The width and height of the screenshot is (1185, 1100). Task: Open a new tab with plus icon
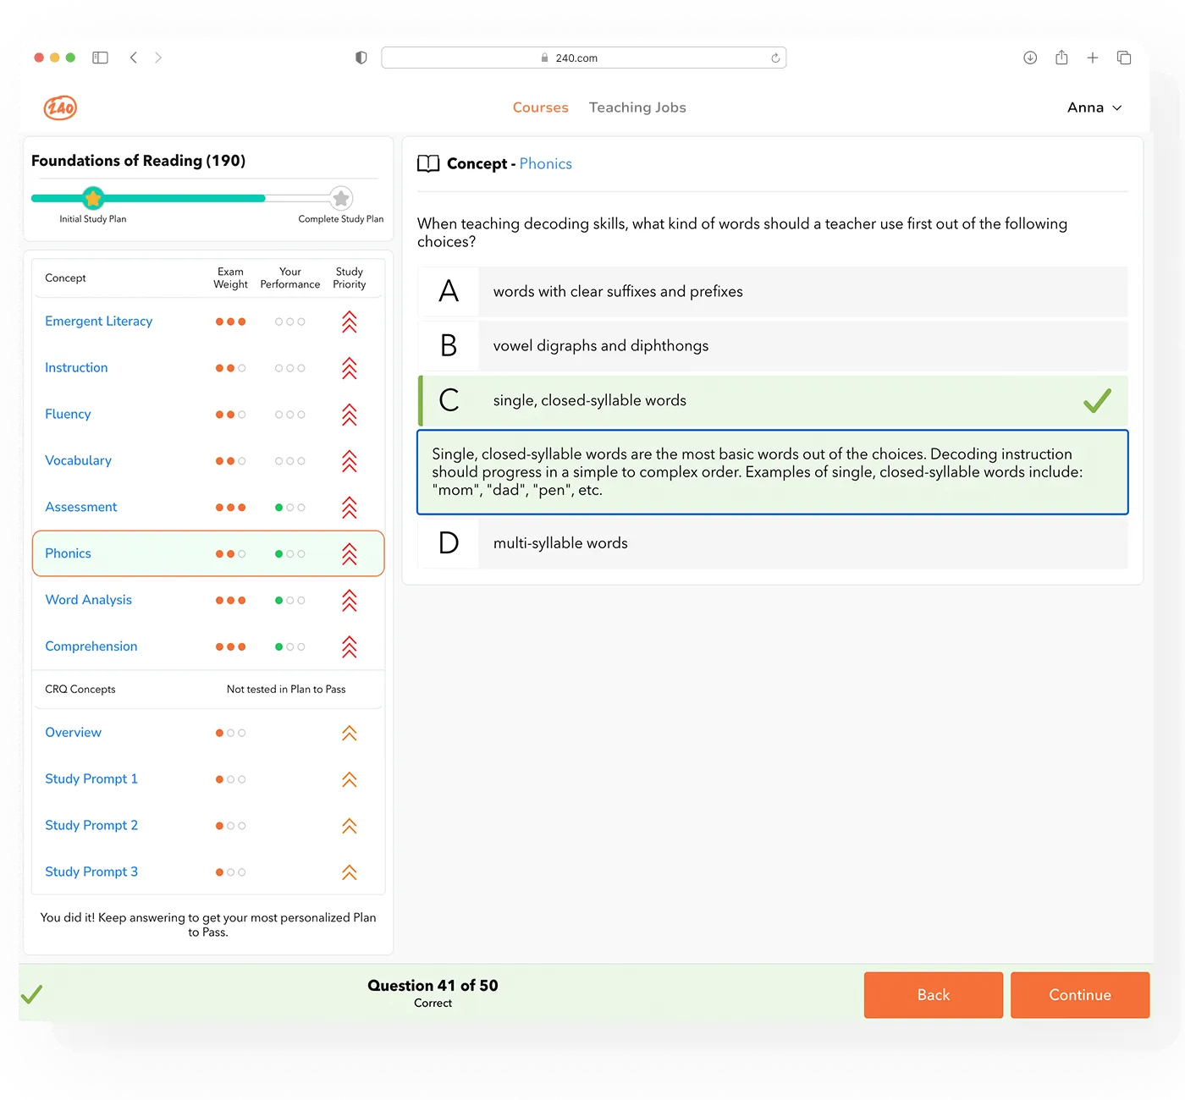pyautogui.click(x=1093, y=58)
